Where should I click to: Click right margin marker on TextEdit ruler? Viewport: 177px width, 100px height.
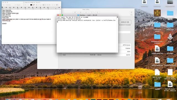[x=59, y=7]
